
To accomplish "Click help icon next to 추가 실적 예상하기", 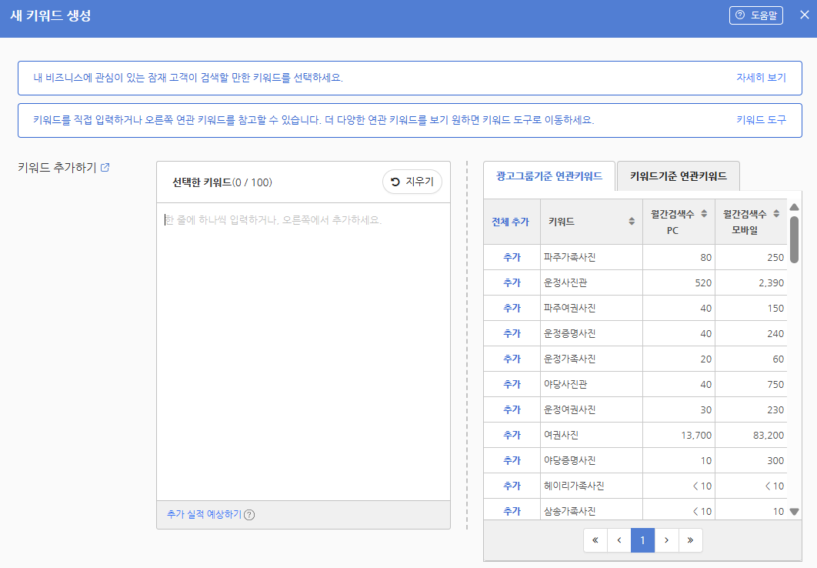I will 249,515.
